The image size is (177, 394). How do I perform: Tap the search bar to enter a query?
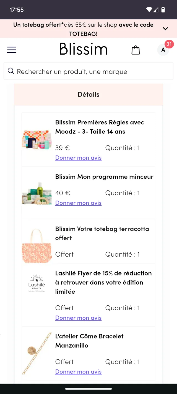pos(88,71)
